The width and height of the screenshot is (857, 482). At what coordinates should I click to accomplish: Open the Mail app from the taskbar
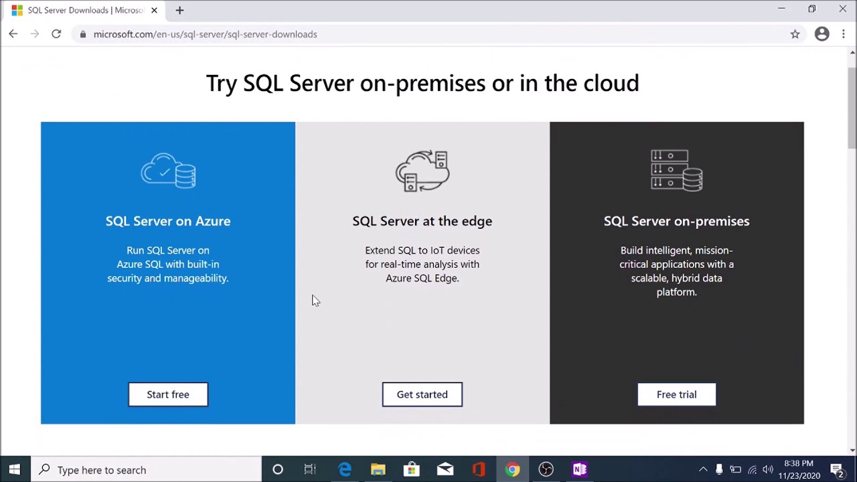[x=445, y=469]
